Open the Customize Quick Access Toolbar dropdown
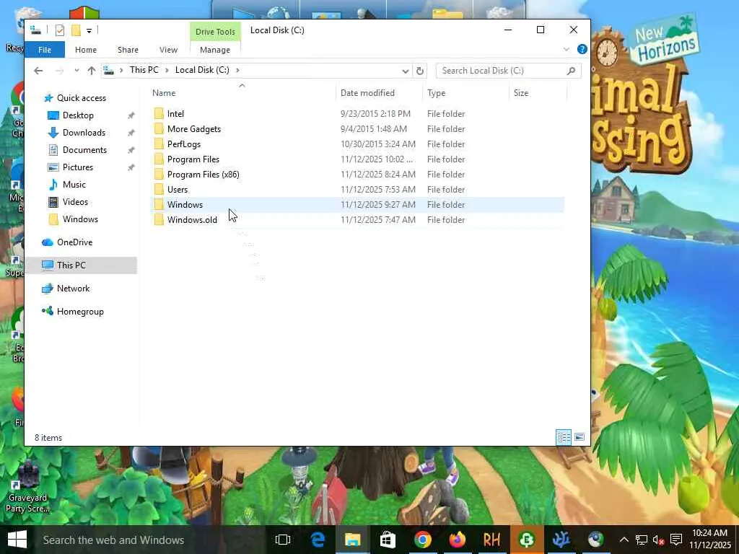The width and height of the screenshot is (739, 554). coord(89,30)
